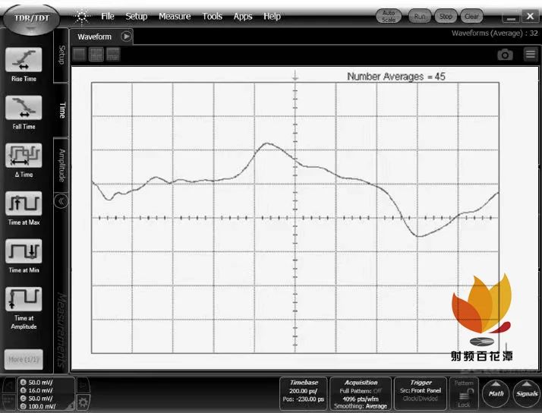Viewport: 542px width, 413px height.
Task: Toggle the Pattern Lock control
Action: pyautogui.click(x=464, y=394)
